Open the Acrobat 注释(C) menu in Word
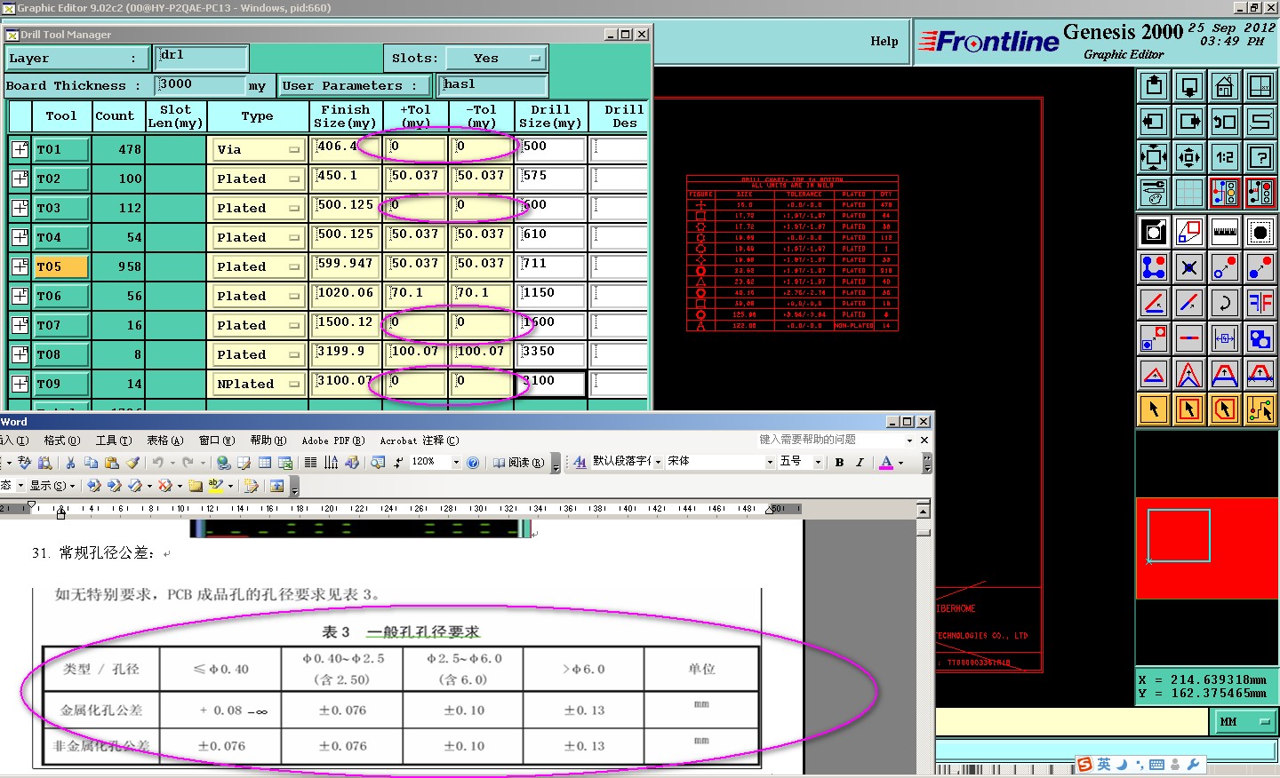 [420, 441]
